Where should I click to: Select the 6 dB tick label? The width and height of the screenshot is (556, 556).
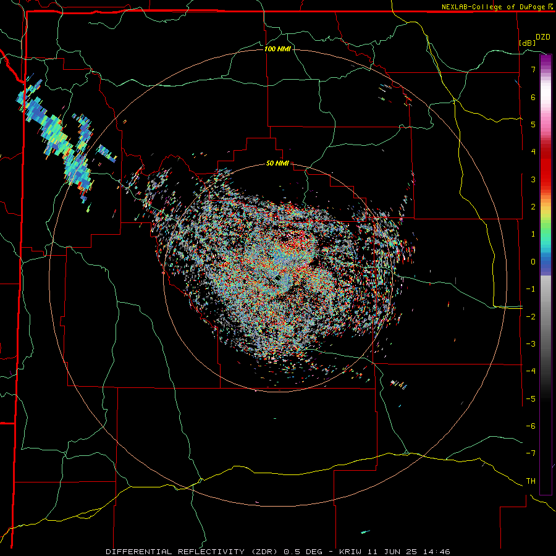coord(533,97)
